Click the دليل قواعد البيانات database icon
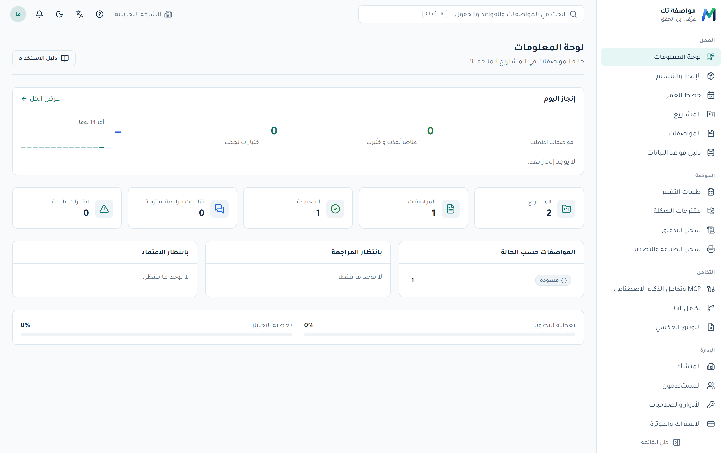 [711, 153]
